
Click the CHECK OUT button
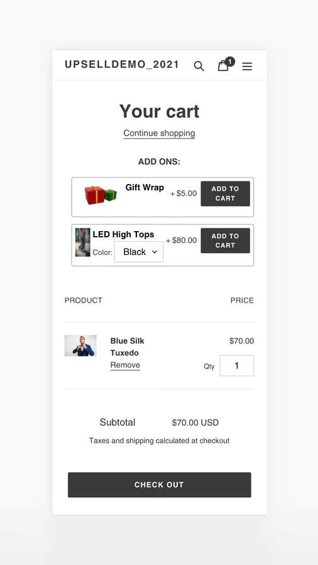coord(160,485)
